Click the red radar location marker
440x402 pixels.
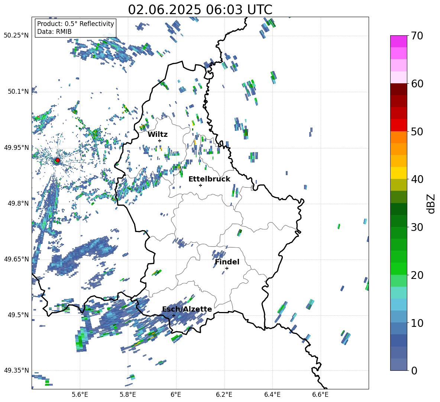[x=58, y=160]
